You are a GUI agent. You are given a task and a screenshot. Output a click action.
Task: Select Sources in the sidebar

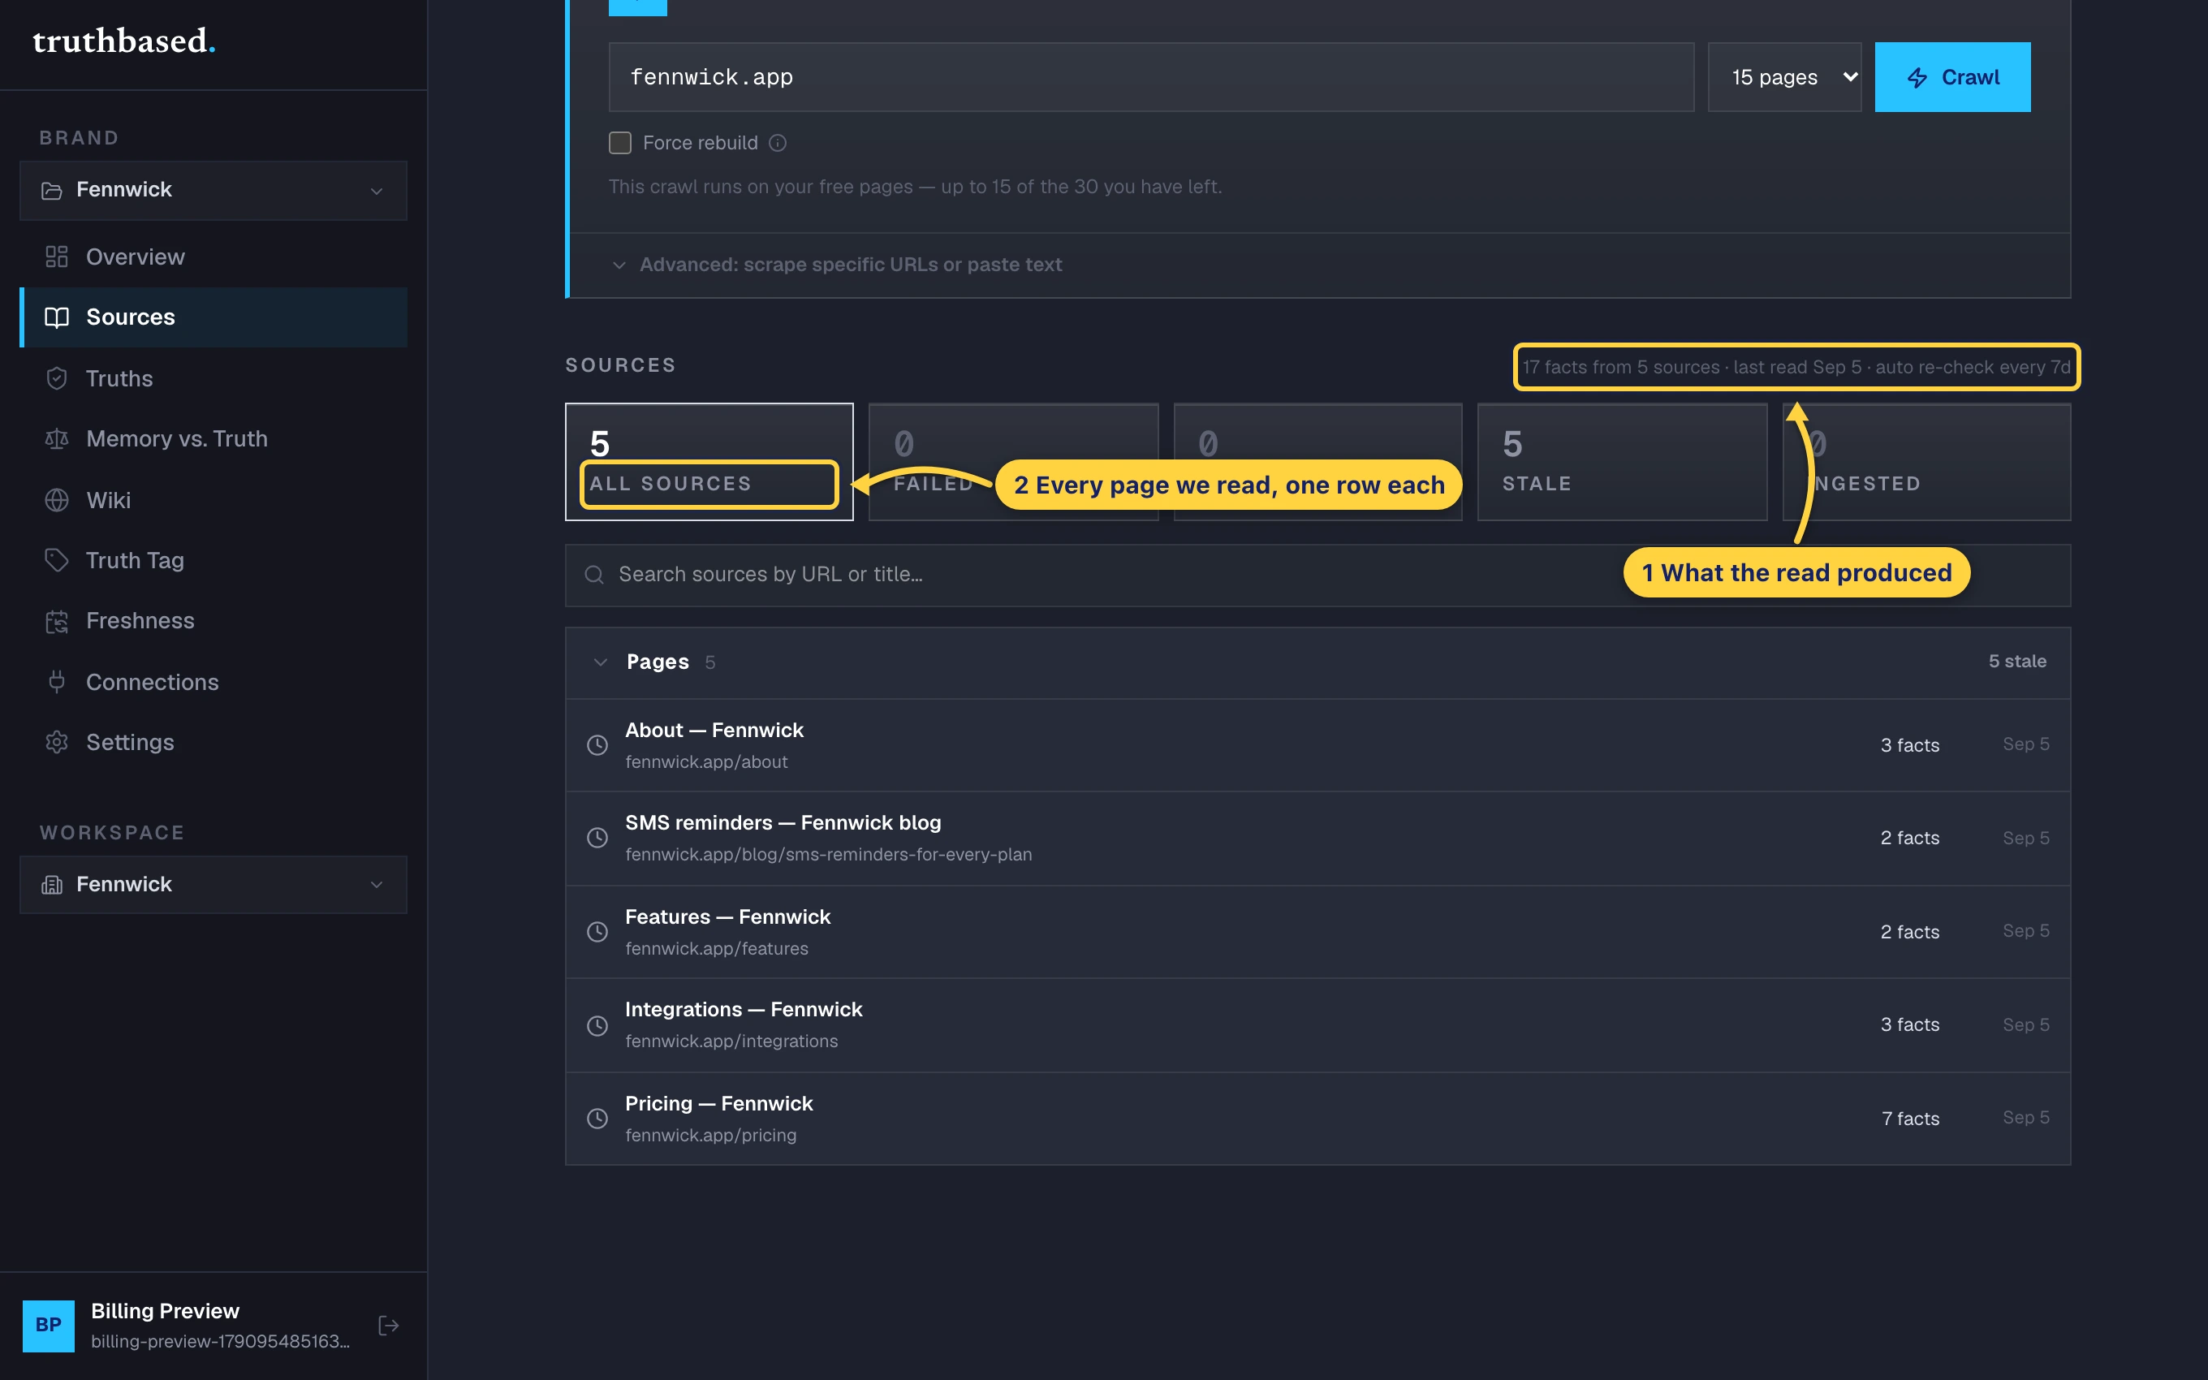tap(213, 317)
